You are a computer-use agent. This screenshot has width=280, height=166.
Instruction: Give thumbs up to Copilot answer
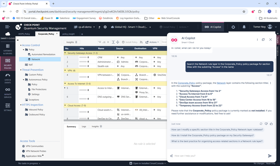coord(271,124)
